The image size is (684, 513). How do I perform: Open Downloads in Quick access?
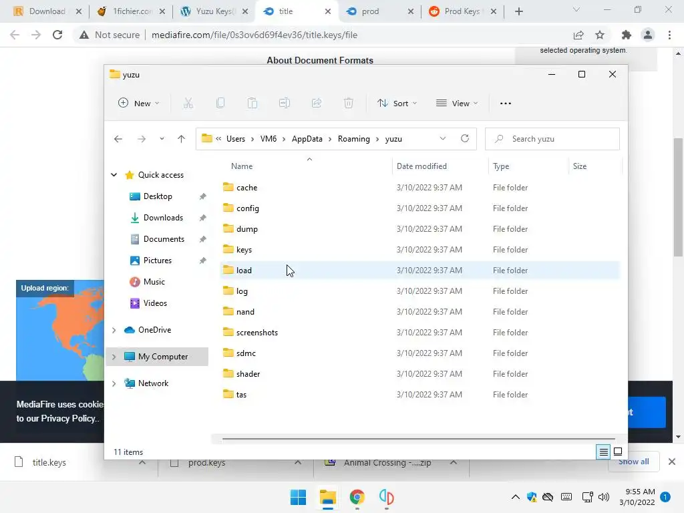(163, 218)
